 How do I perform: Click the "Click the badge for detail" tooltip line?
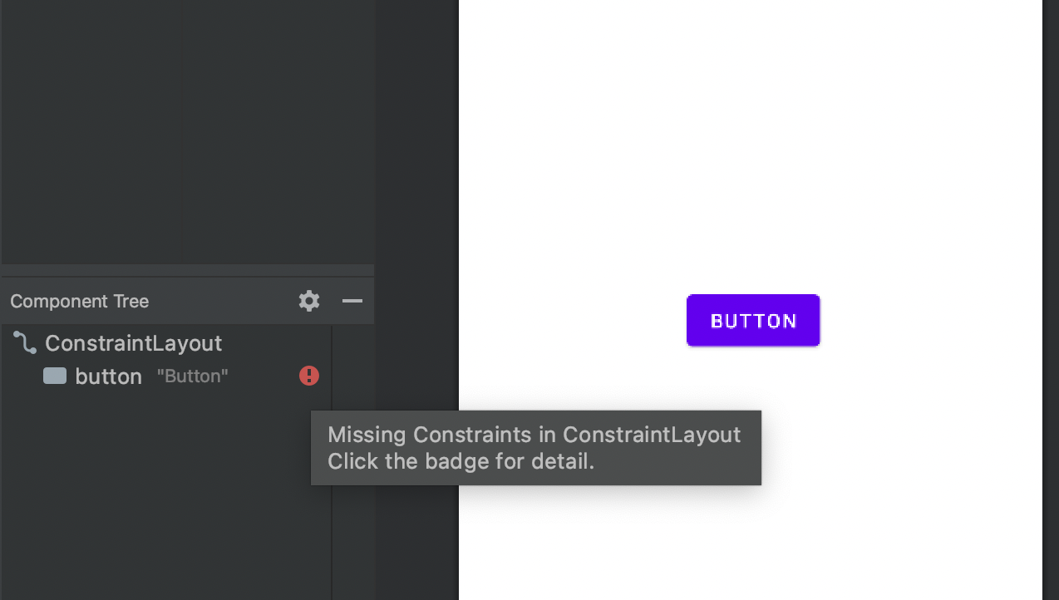click(461, 461)
